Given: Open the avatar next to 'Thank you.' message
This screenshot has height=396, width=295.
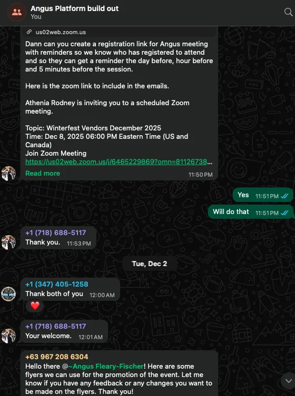Looking at the screenshot, I should pos(8,242).
